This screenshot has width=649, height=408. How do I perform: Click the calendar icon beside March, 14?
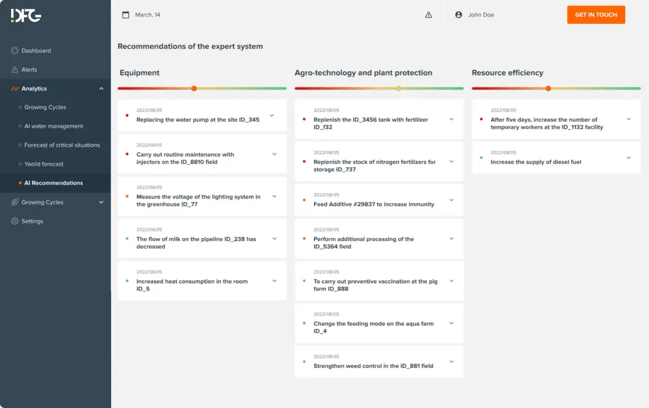click(126, 15)
